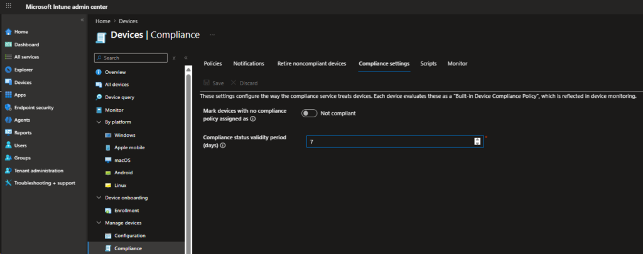Click the Discard button
The image size is (643, 254).
[x=244, y=83]
